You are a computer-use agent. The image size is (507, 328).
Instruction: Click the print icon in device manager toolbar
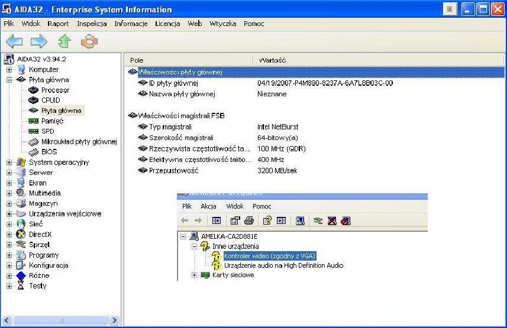249,220
